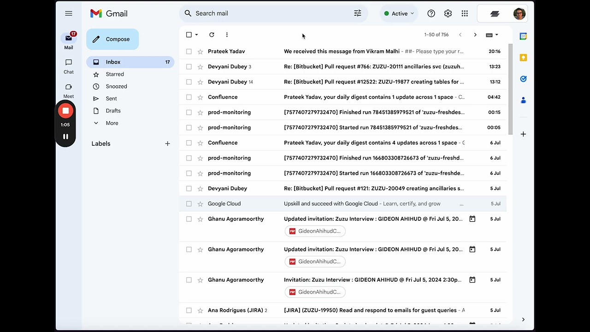Open the Mail section in the sidebar
This screenshot has height=332, width=590.
pyautogui.click(x=69, y=41)
